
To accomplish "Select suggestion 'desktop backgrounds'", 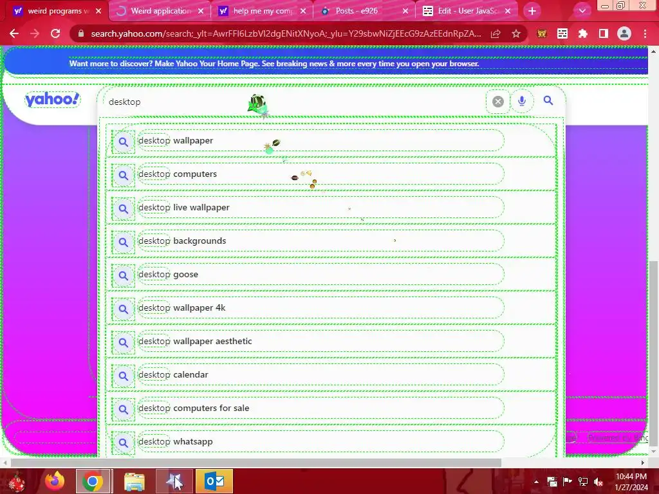I will pos(331,241).
